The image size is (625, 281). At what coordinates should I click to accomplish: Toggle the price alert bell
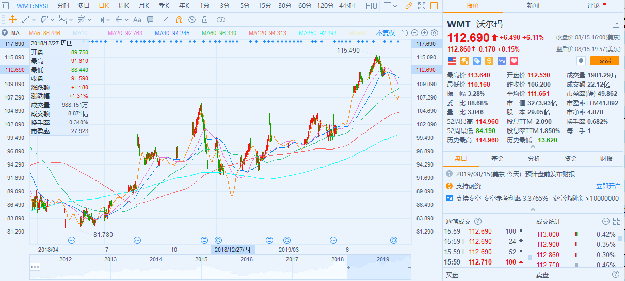(x=581, y=60)
